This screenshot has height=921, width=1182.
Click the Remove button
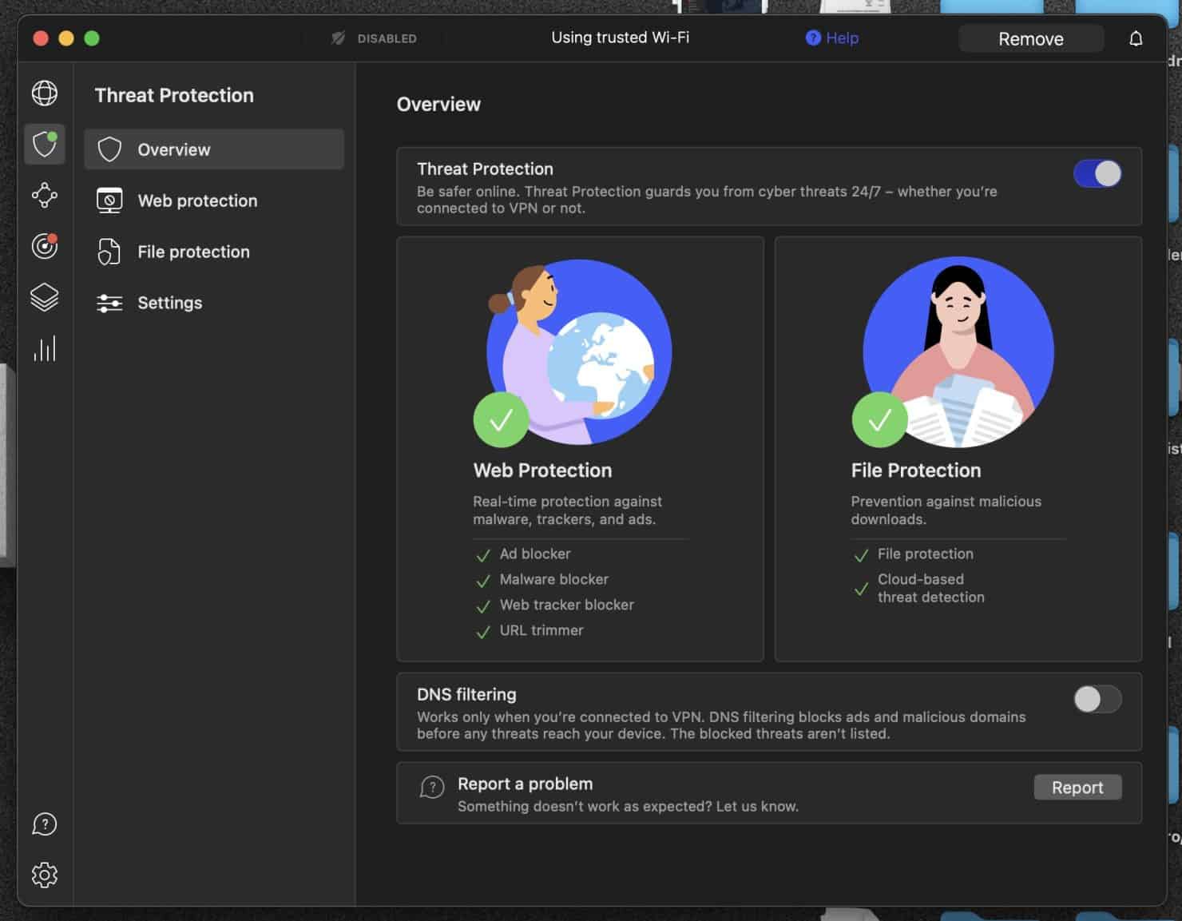(x=1031, y=38)
